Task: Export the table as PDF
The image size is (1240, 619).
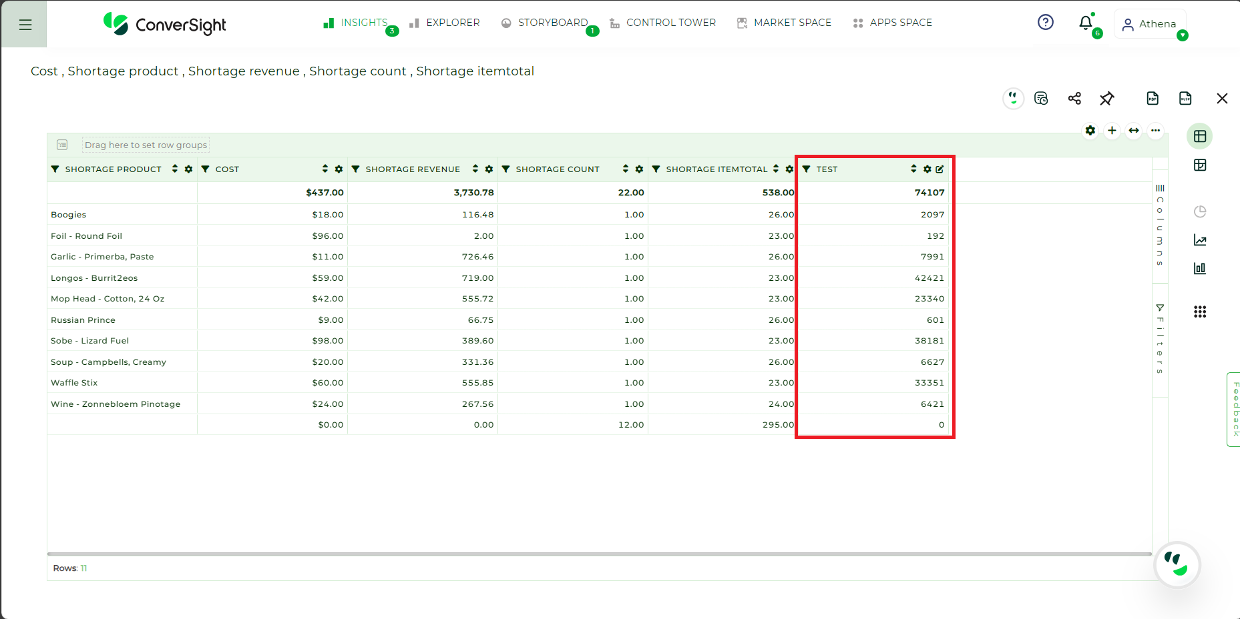Action: (1153, 99)
